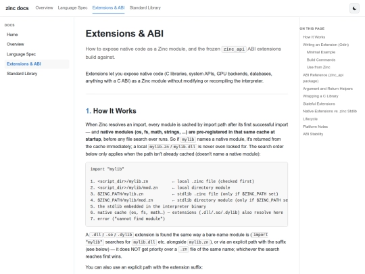Screen dimensions: 365x274
Task: Jump to Native Extensions vs .zinc Stdlib
Action: (x=330, y=112)
